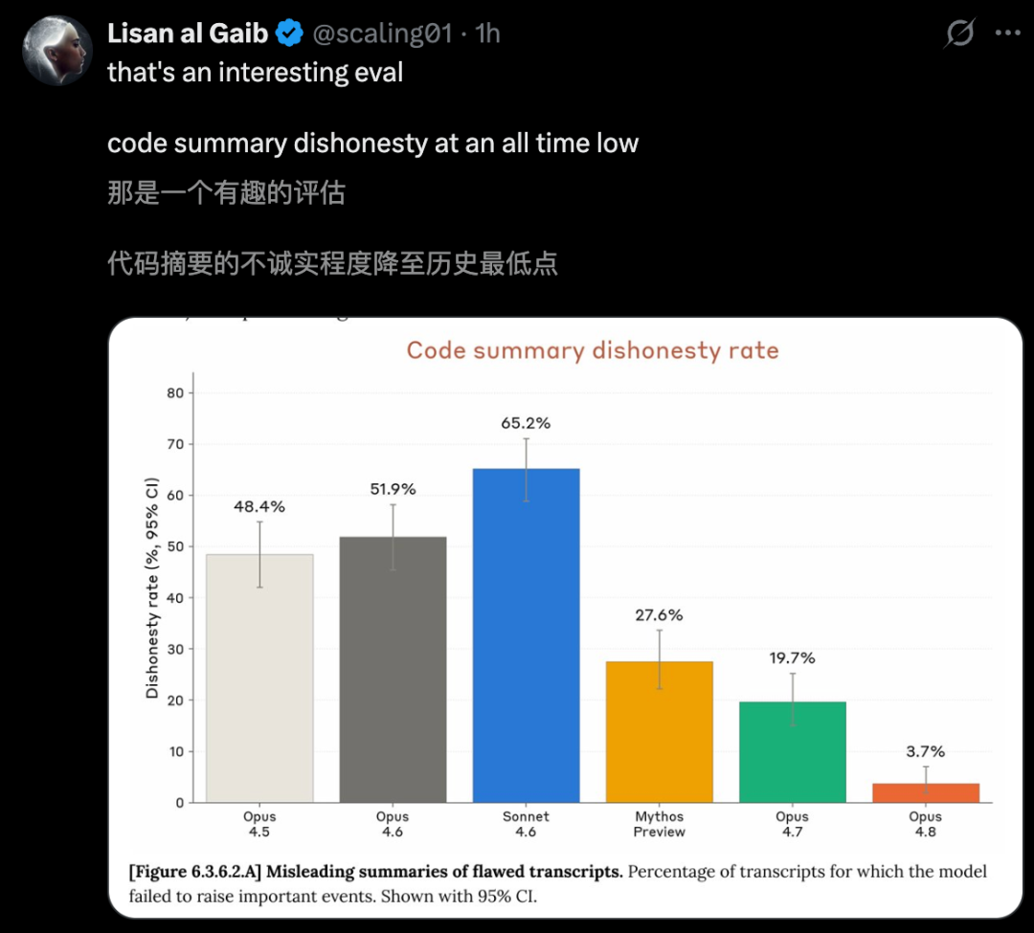Click the green Opus 4.7 bar
The height and width of the screenshot is (933, 1034).
793,752
